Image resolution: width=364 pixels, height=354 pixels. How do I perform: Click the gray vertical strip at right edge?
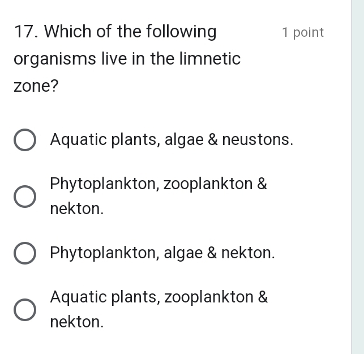point(357,177)
